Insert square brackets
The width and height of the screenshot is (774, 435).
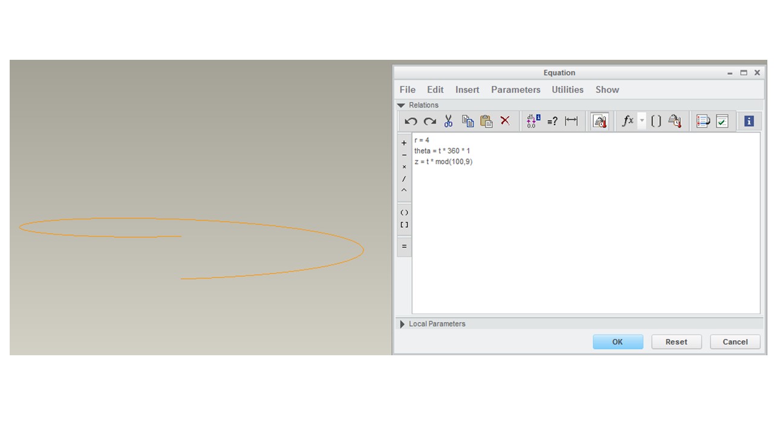[x=405, y=225]
